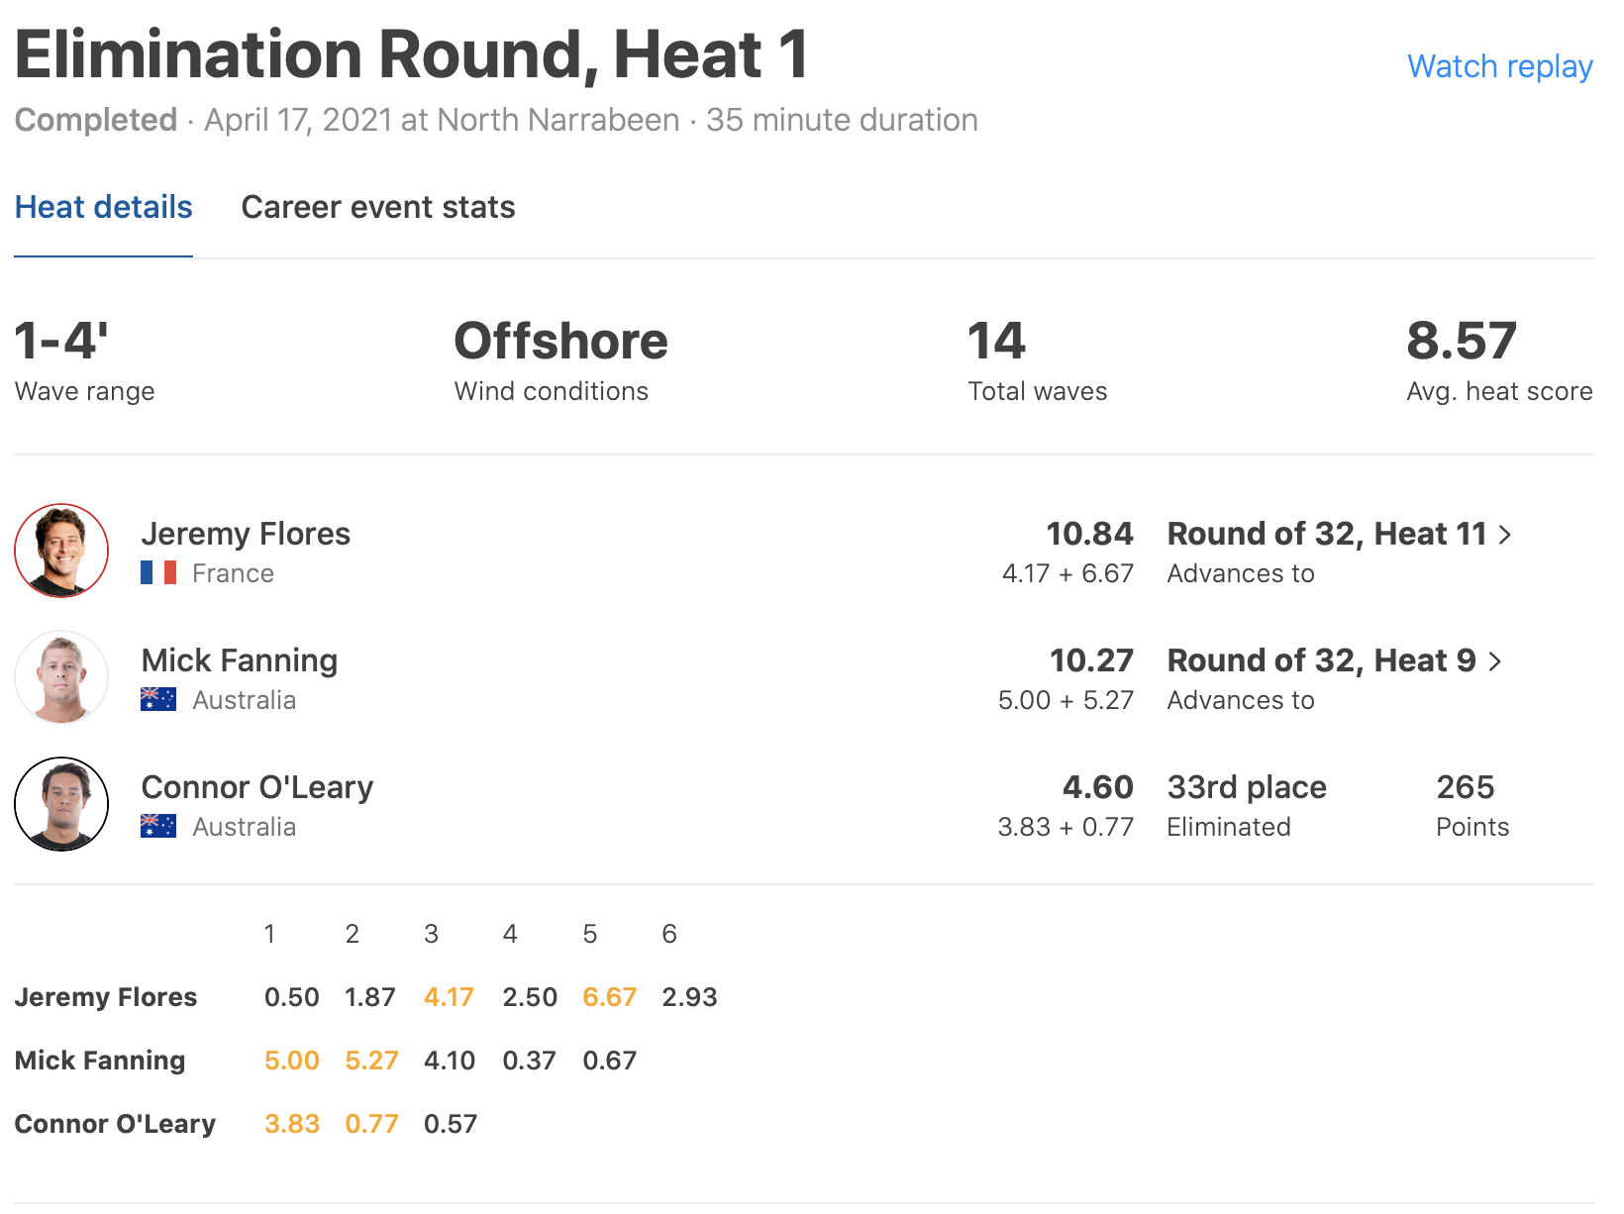Open Mick Fanning's profile photo
The height and width of the screenshot is (1214, 1624).
coord(61,677)
